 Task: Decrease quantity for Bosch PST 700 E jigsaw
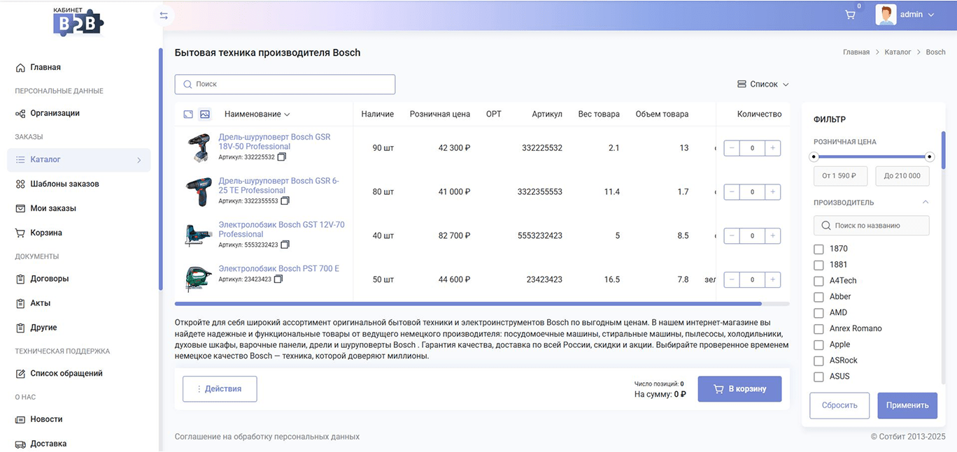732,279
